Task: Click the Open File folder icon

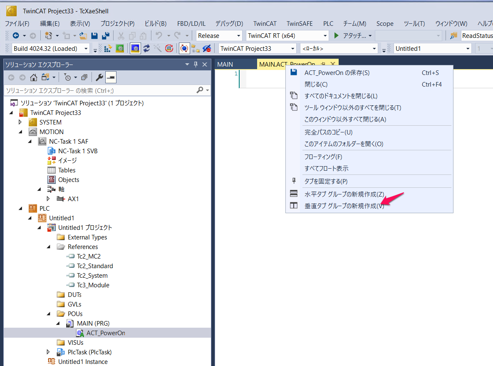Action: point(83,35)
